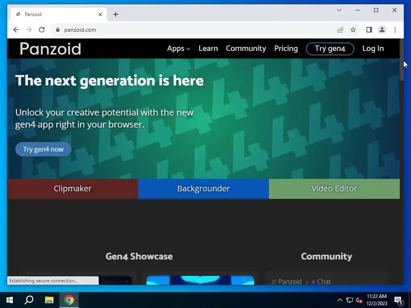Open the Windows Start menu
The height and width of the screenshot is (308, 411).
(10, 300)
